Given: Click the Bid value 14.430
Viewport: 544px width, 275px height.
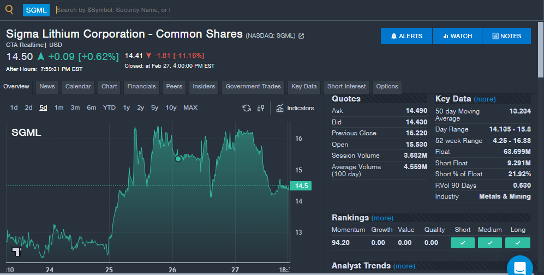Looking at the screenshot, I should 416,122.
